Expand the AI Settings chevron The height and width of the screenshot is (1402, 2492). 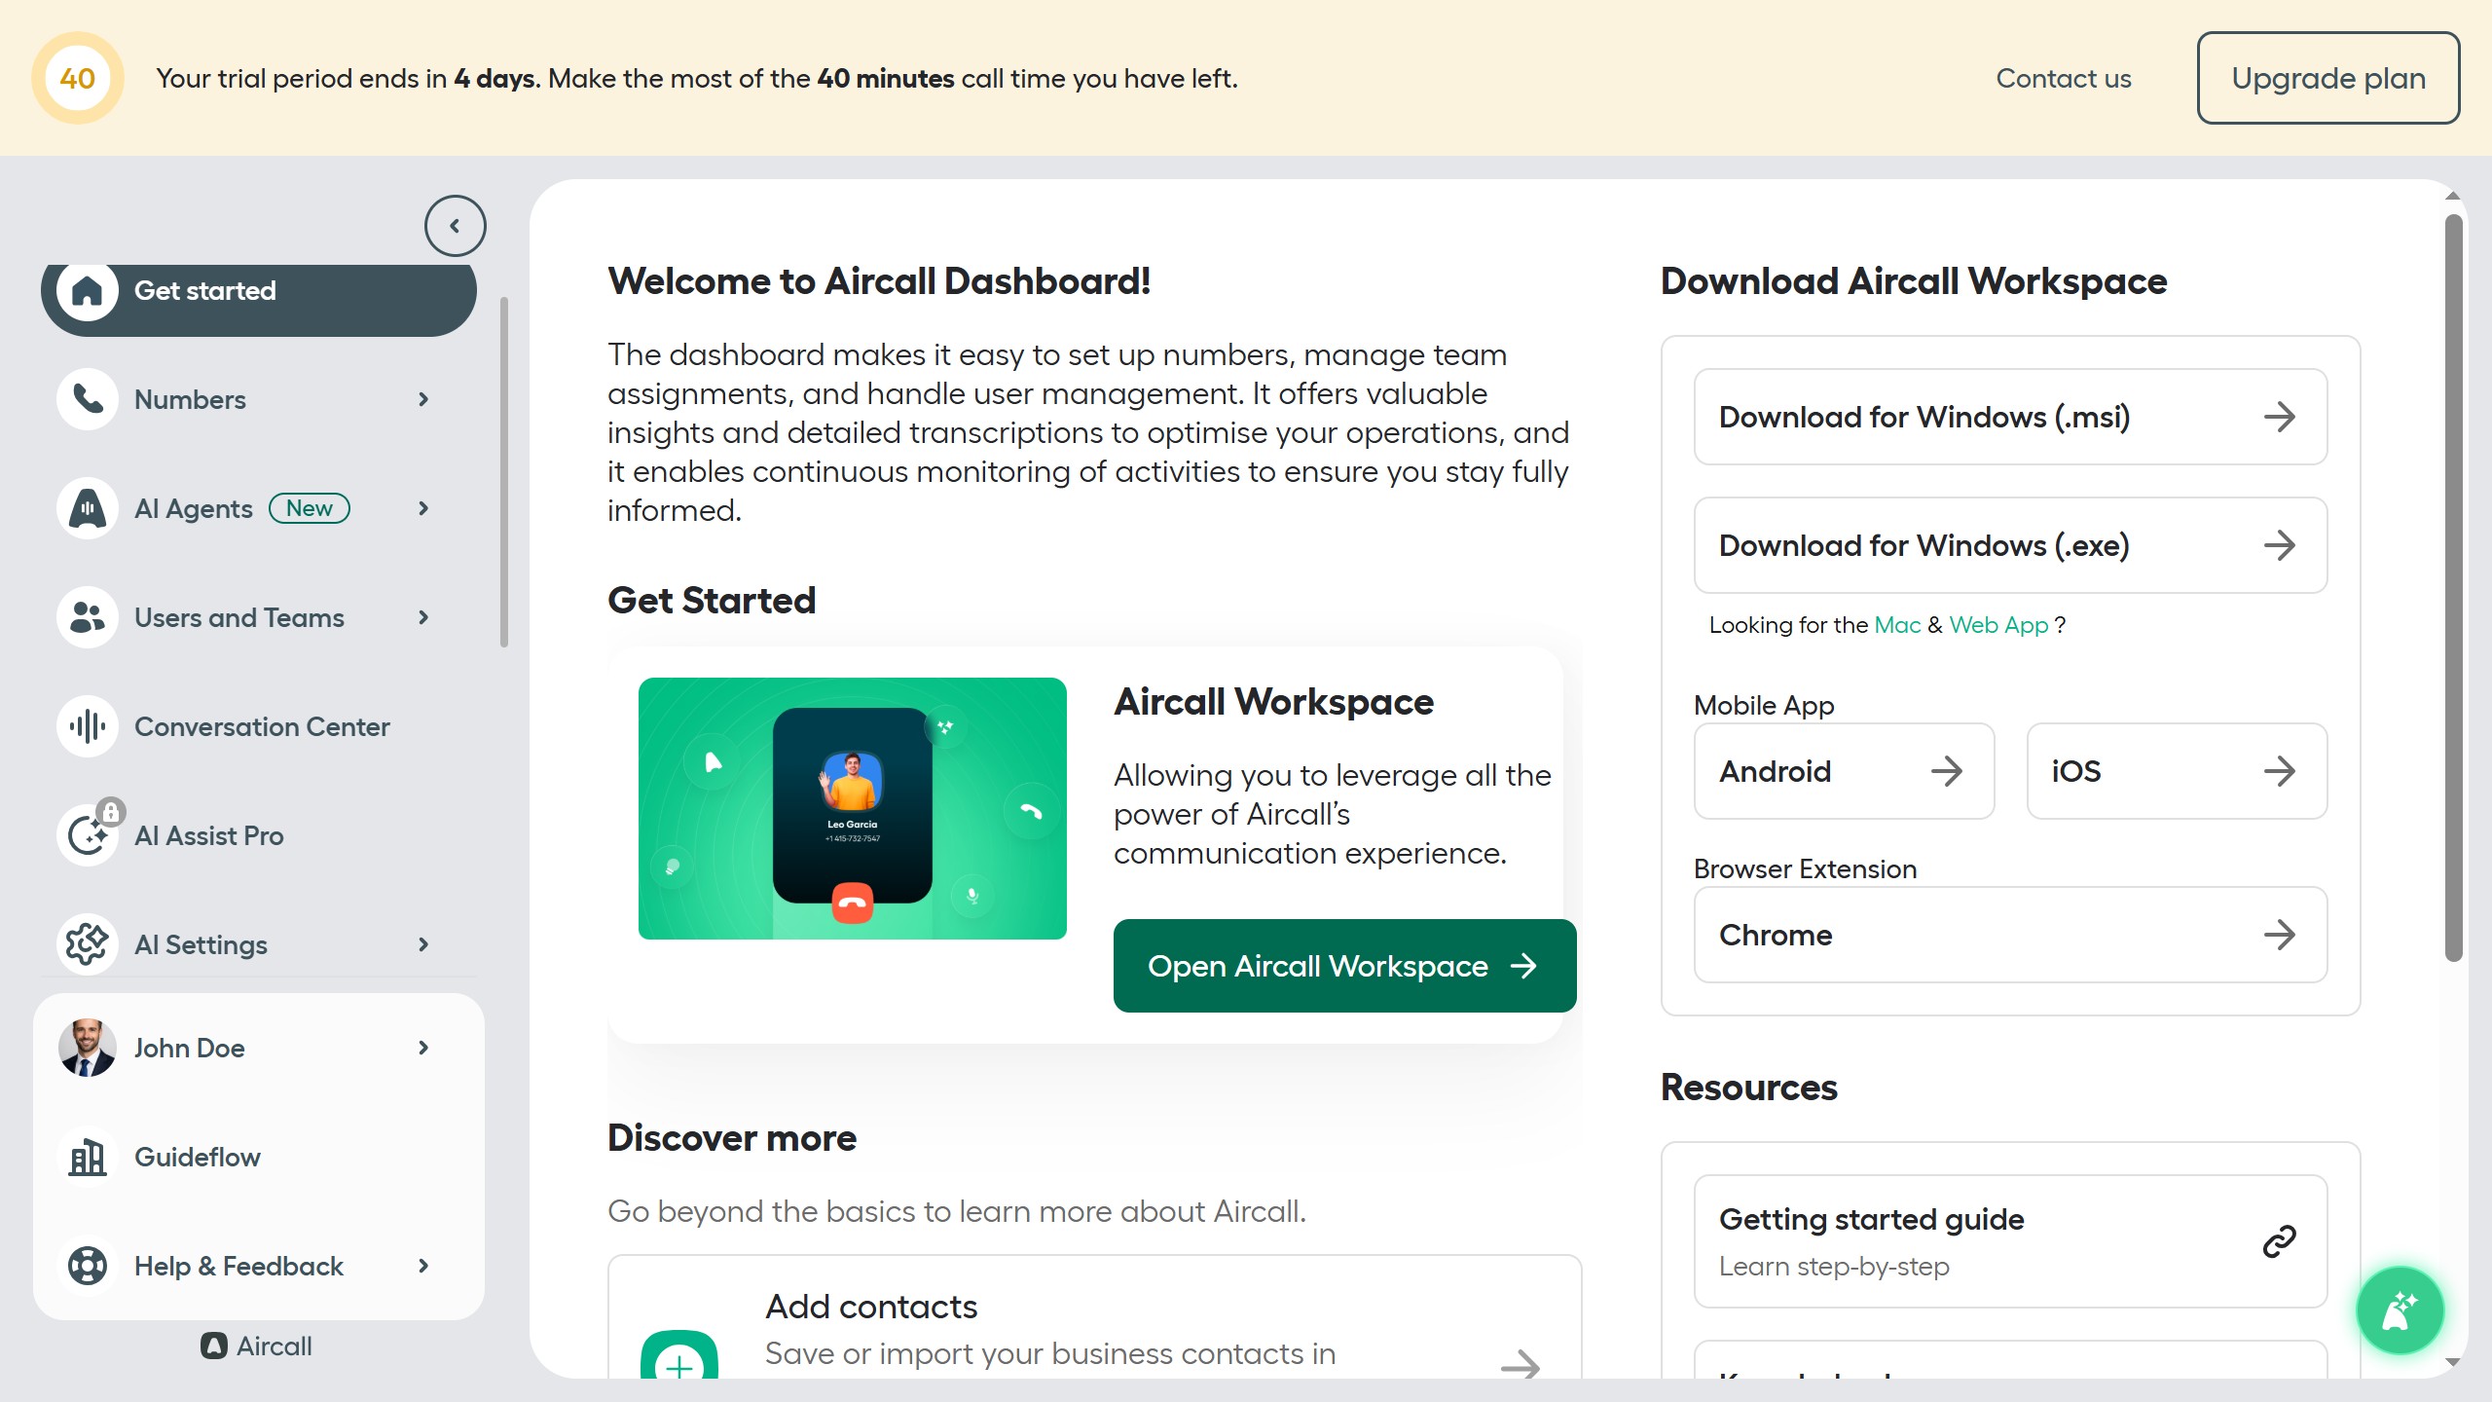pyautogui.click(x=423, y=944)
